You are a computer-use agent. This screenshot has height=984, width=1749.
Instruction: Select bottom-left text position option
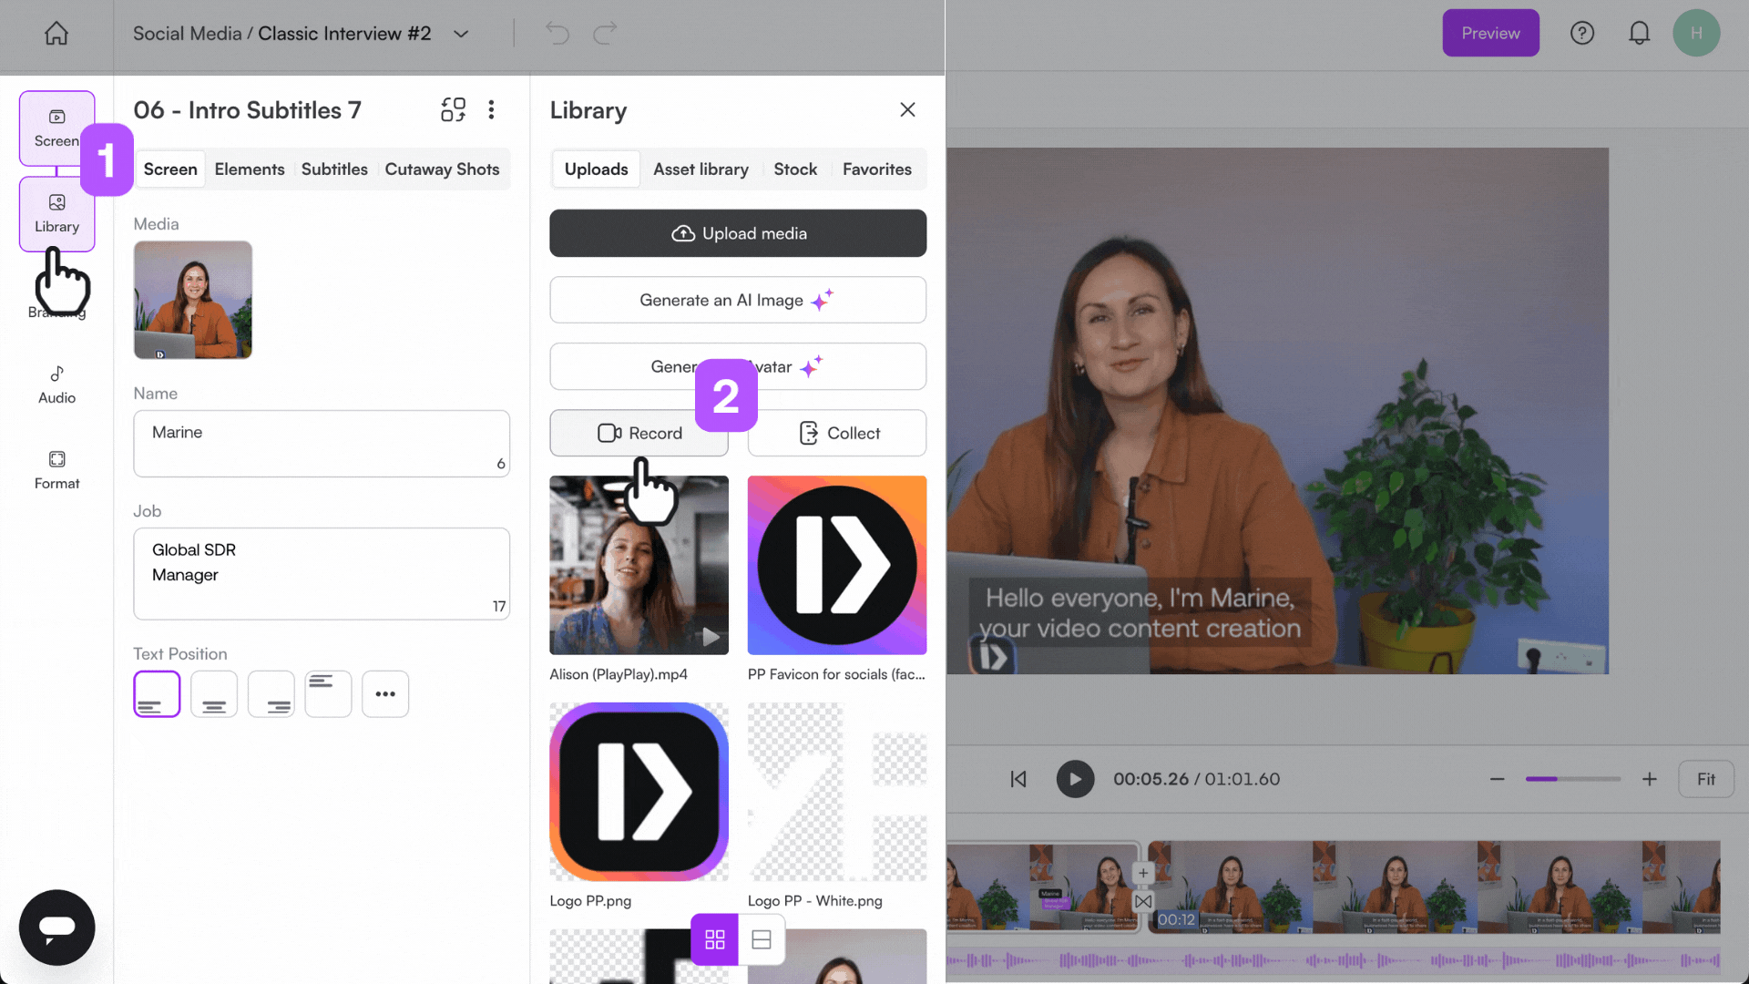pyautogui.click(x=157, y=694)
